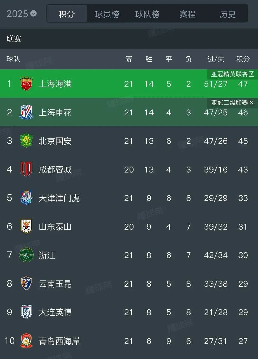The width and height of the screenshot is (258, 359).
Task: Go to the 历史 tab
Action: 227,14
